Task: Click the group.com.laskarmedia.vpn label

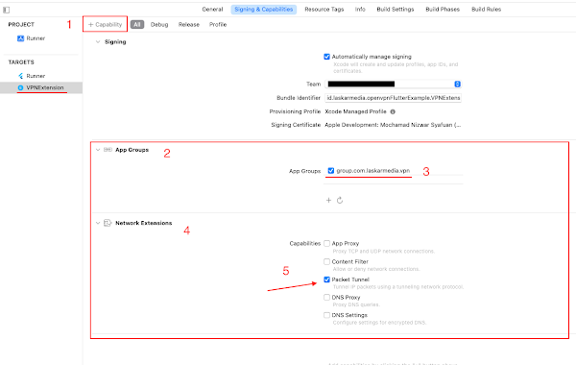Action: coord(372,171)
